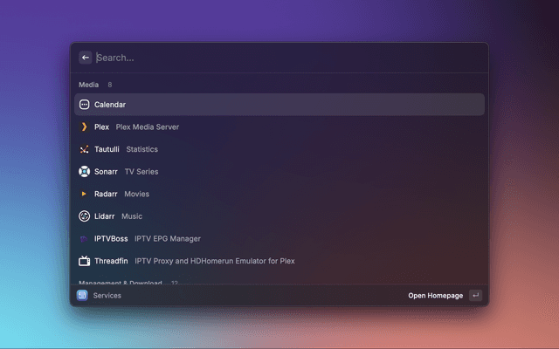Click the Lidarr icon
The image size is (559, 349).
point(85,216)
